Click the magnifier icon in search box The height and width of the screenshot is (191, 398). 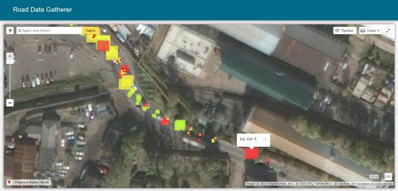pyautogui.click(x=19, y=31)
